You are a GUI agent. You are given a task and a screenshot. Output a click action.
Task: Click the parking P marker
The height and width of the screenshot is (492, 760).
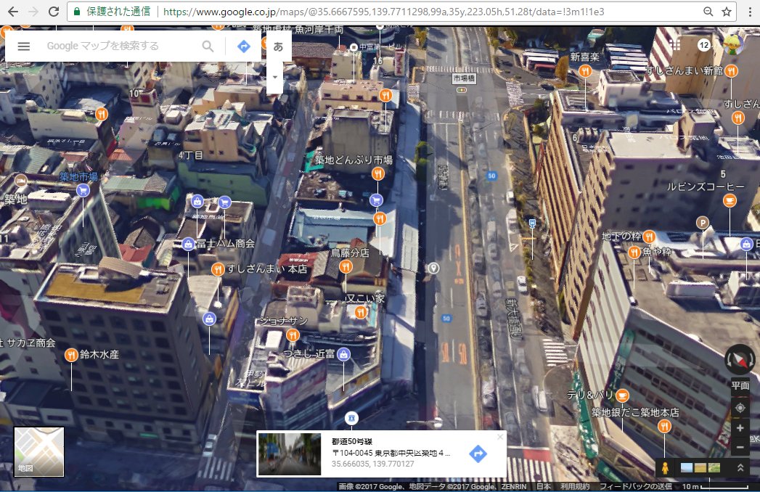coord(703,223)
